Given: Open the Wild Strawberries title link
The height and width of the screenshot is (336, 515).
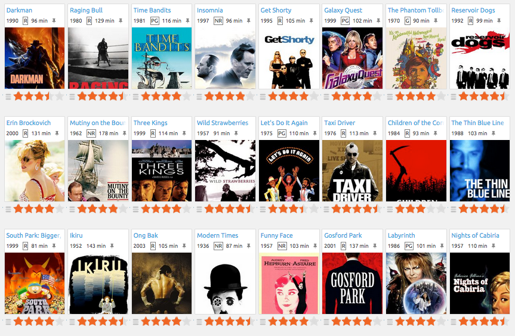Looking at the screenshot, I should point(223,123).
